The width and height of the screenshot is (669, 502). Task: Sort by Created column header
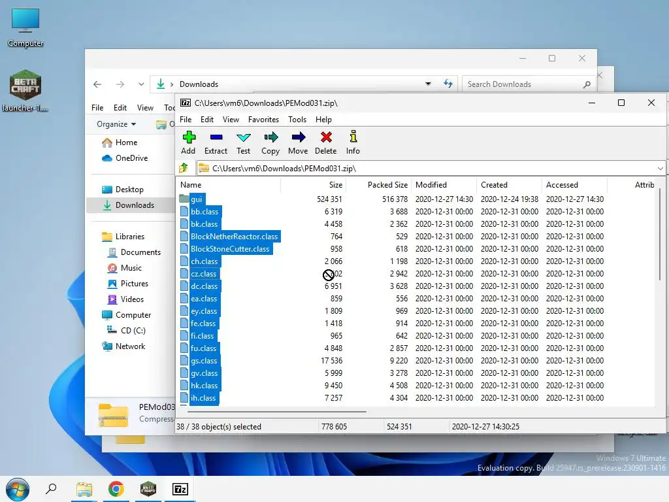click(510, 185)
